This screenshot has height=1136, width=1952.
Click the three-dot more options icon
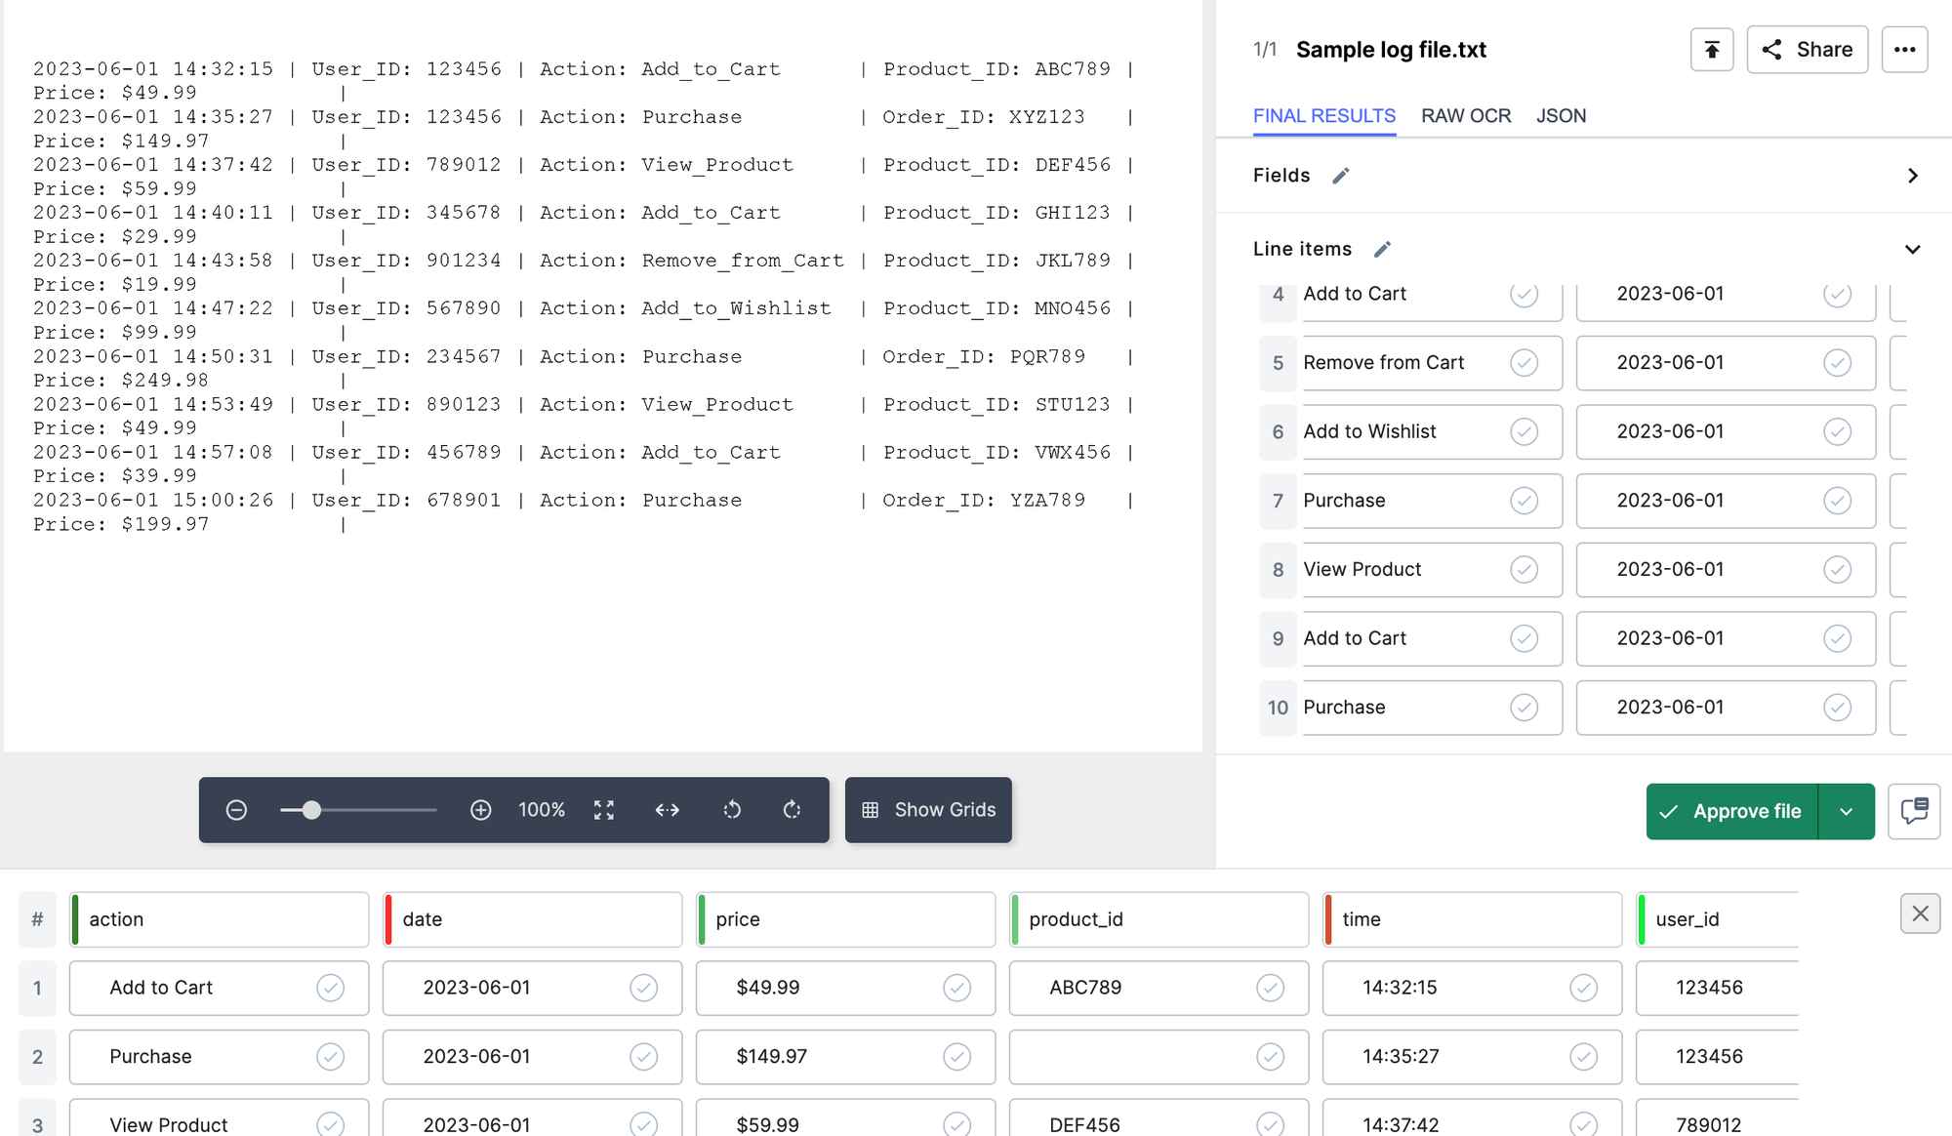(x=1905, y=49)
